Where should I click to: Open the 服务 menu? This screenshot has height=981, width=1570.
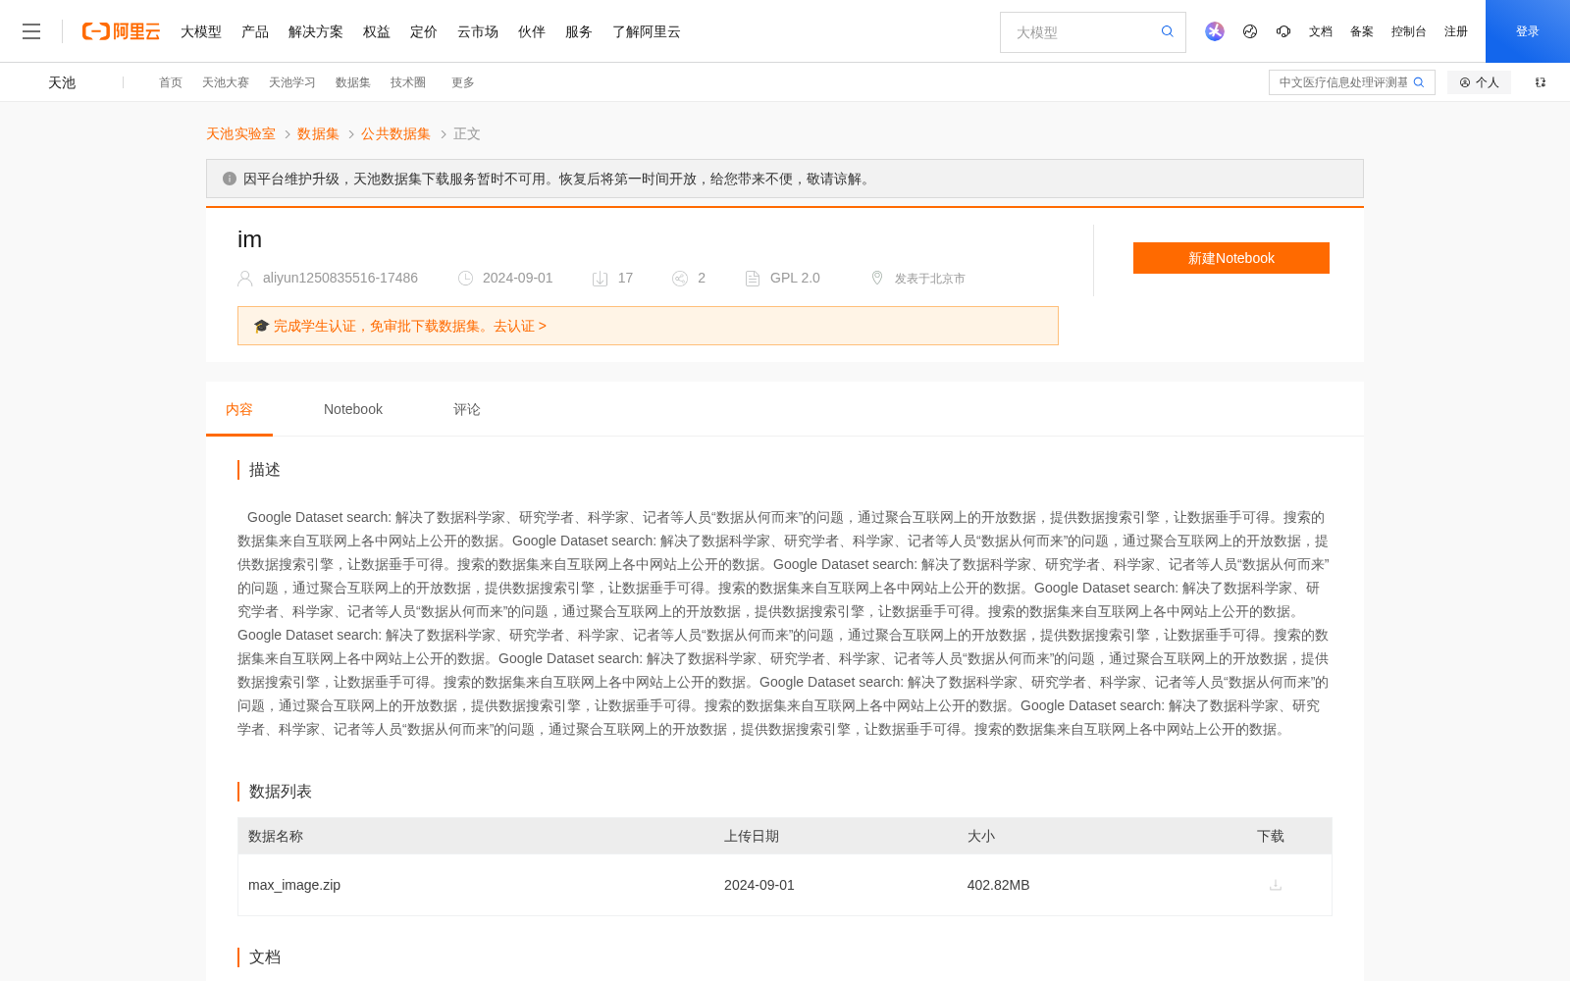(579, 31)
